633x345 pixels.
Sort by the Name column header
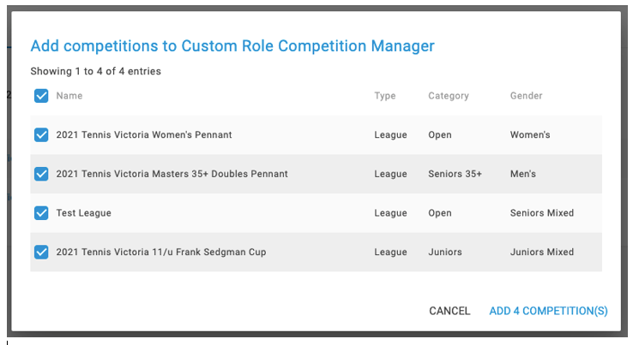pyautogui.click(x=69, y=96)
